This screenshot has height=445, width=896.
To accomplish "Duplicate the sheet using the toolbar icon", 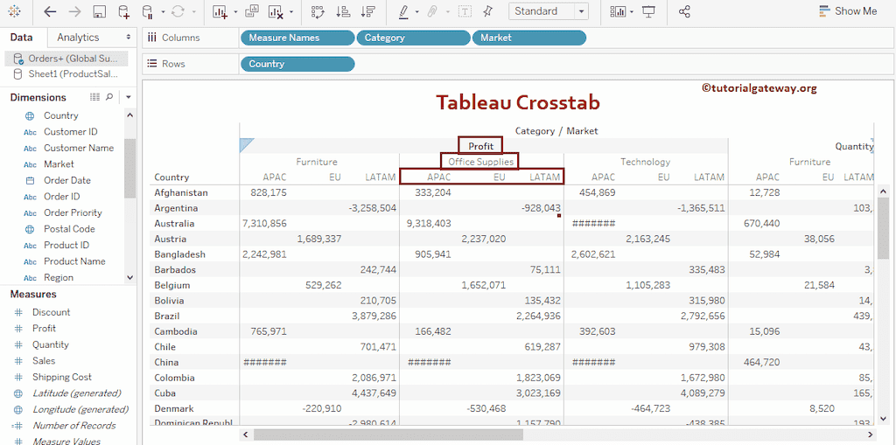I will [251, 11].
